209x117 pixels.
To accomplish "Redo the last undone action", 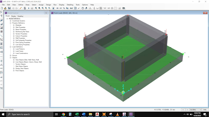I will click(17, 8).
